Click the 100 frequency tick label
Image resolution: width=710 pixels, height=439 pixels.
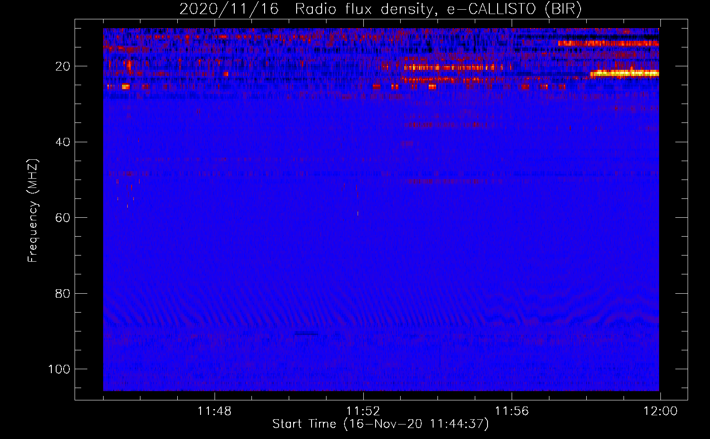(x=59, y=369)
